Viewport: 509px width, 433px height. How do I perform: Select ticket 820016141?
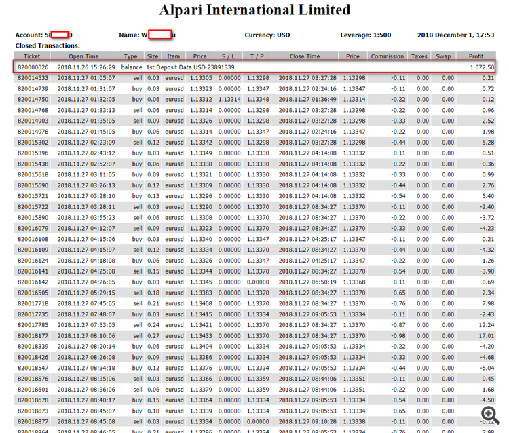(33, 271)
